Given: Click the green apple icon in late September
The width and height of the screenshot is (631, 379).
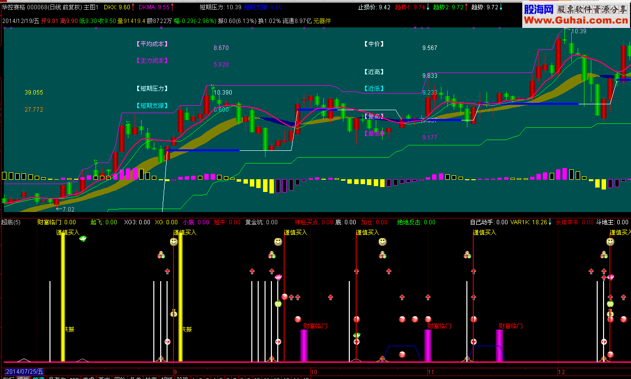Looking at the screenshot, I should [278, 303].
